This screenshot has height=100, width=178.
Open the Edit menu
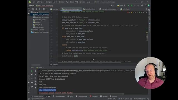click(x=38, y=2)
